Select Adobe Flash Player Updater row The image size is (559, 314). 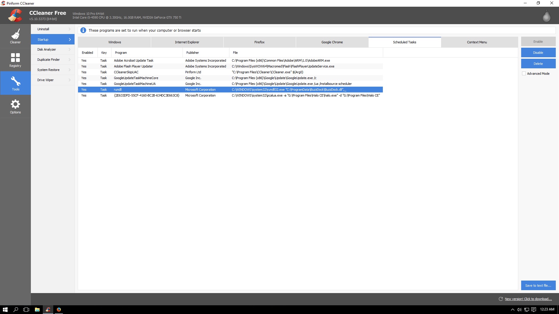[x=230, y=66]
